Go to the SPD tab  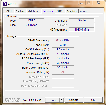60,11
